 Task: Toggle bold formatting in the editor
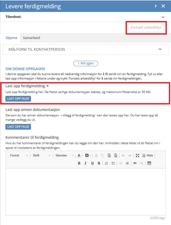pos(79,163)
